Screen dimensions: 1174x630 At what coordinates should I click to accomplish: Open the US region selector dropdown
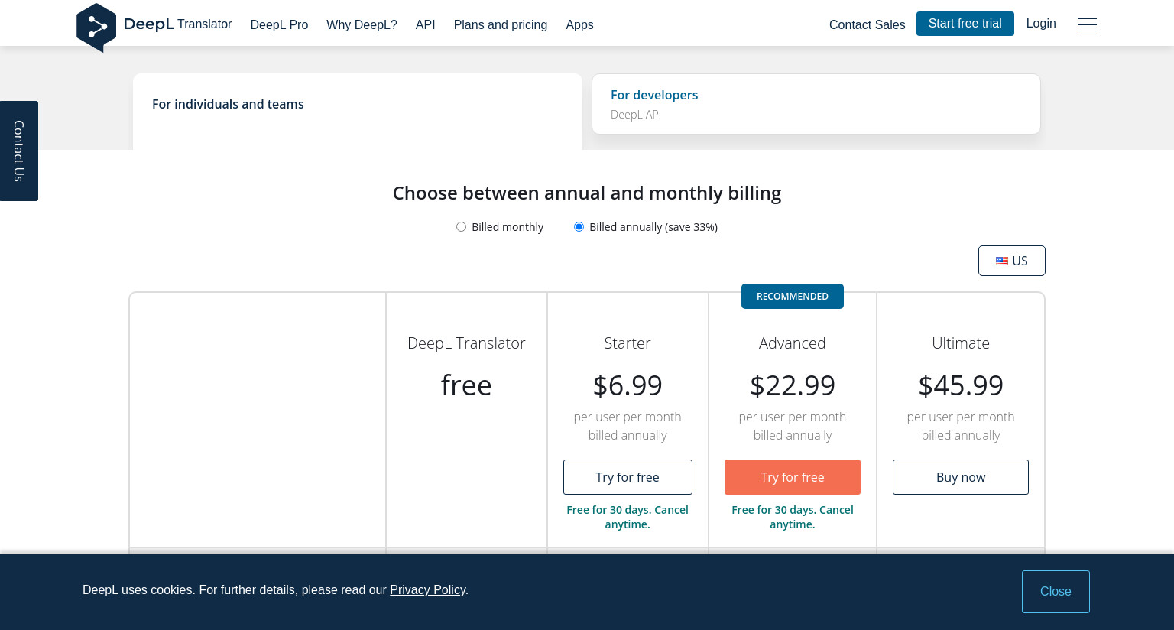[1012, 261]
